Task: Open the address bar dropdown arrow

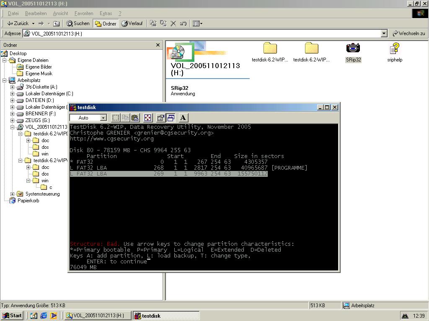Action: pyautogui.click(x=384, y=33)
